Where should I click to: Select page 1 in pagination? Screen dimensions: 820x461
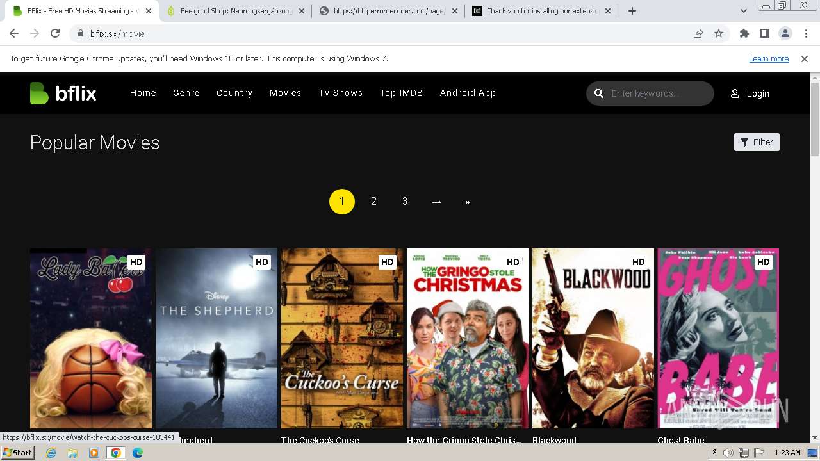342,202
